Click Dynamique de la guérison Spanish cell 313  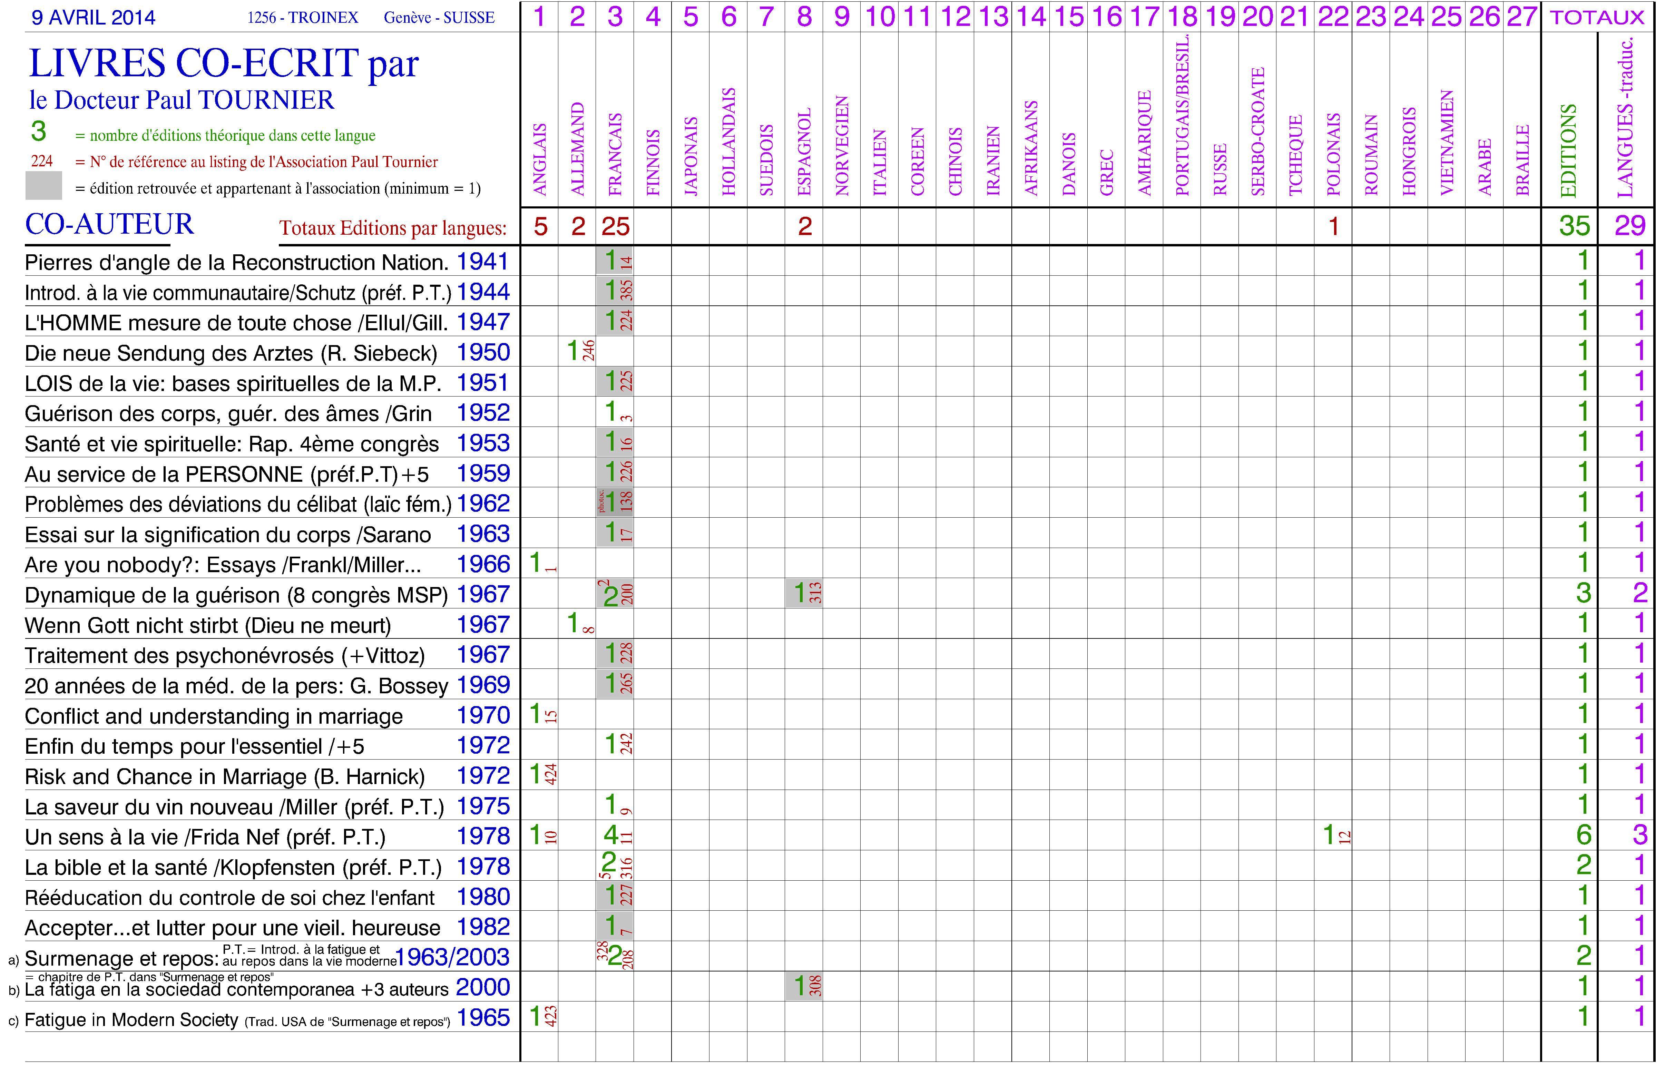click(x=804, y=594)
